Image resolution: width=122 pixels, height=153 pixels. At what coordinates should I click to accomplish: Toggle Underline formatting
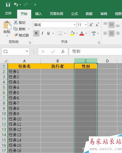point(48,33)
